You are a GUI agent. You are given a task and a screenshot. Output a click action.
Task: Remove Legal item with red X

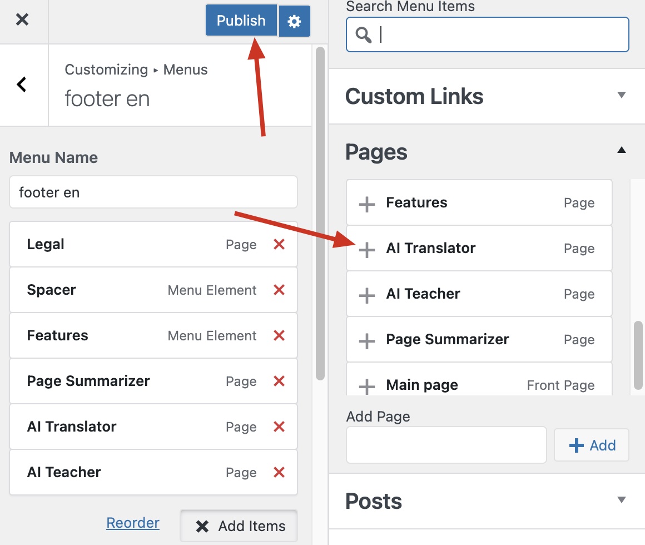[x=279, y=244]
